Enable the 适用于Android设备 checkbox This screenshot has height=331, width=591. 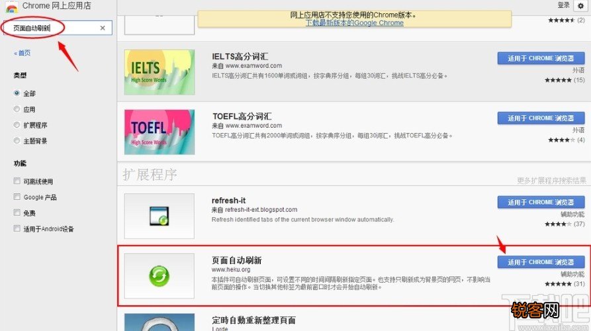17,228
